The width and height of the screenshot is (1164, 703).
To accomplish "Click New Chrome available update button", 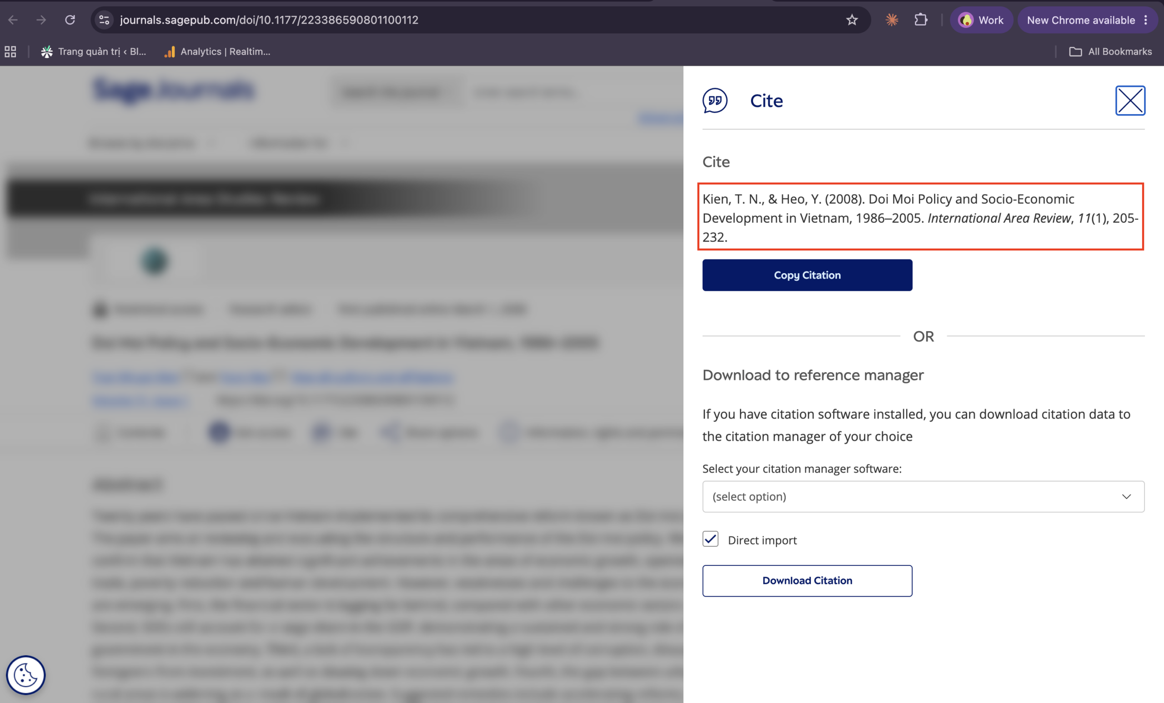I will [1080, 20].
